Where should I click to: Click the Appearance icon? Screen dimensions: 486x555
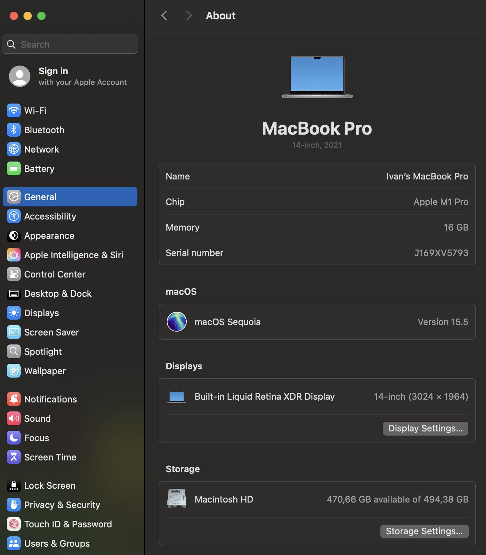coord(14,235)
